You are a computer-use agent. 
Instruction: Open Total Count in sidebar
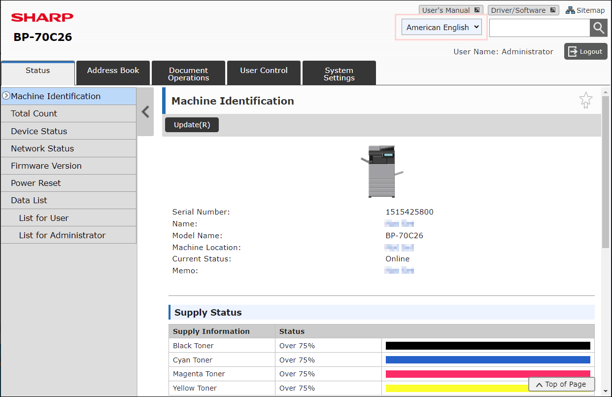pos(68,113)
